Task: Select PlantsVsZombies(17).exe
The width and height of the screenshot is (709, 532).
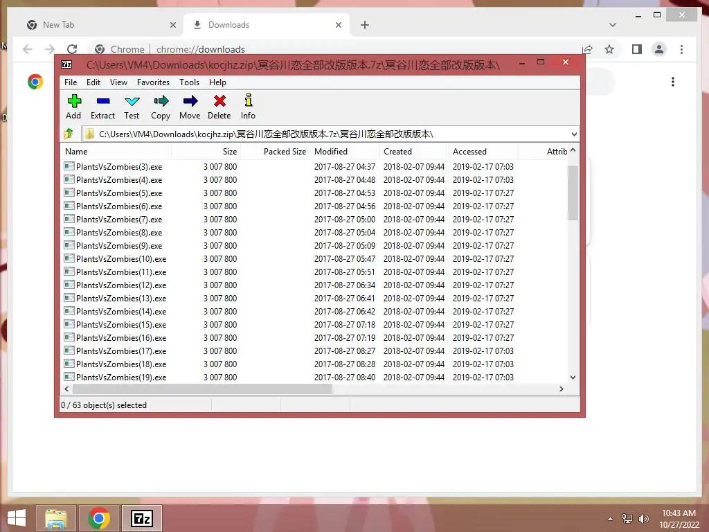Action: (x=121, y=351)
